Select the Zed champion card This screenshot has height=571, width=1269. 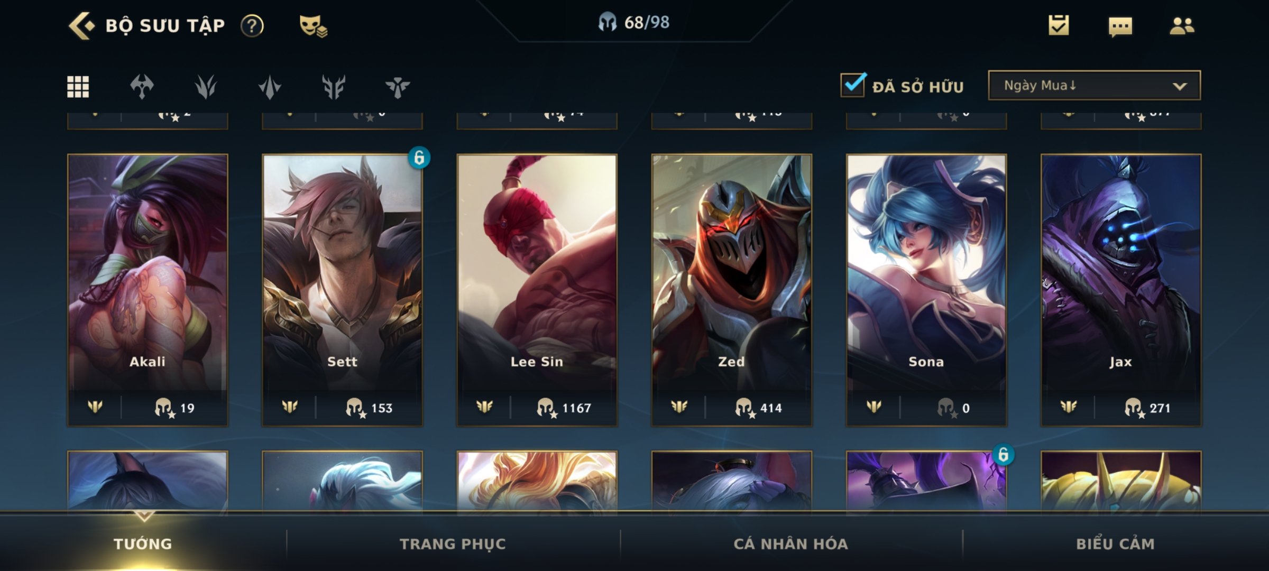tap(731, 290)
